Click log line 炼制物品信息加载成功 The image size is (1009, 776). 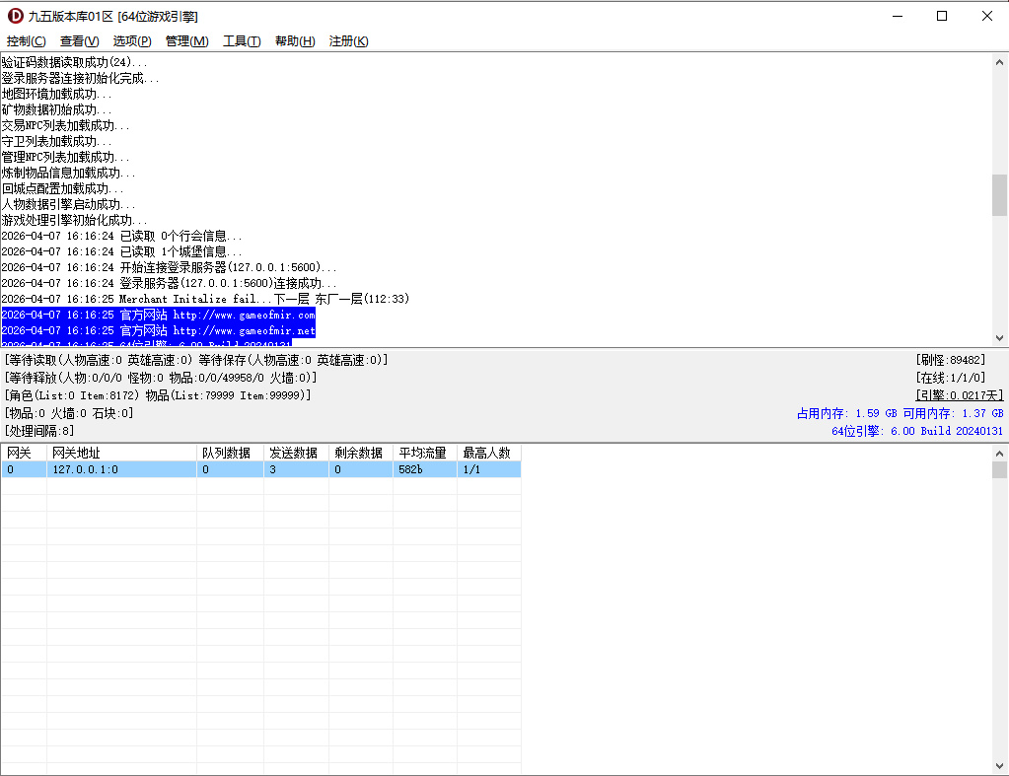[68, 174]
